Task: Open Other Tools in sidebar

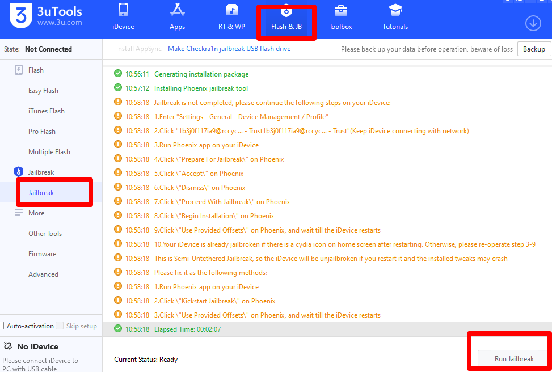Action: tap(45, 233)
